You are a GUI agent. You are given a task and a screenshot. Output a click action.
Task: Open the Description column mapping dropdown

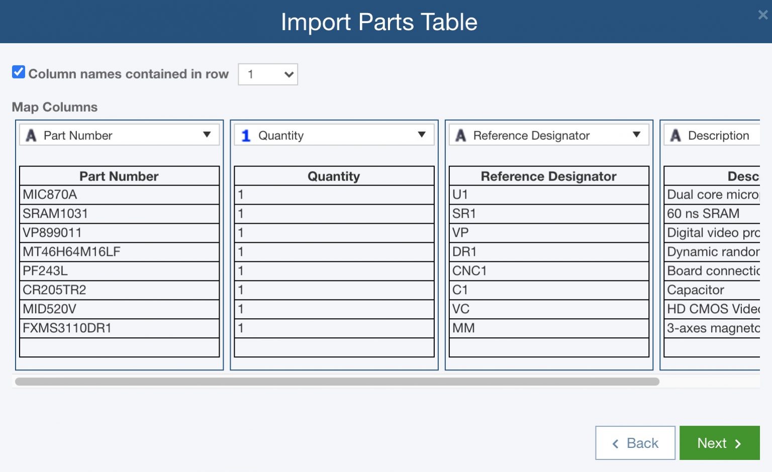point(718,135)
